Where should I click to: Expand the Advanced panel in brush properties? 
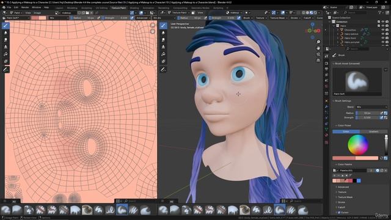click(x=343, y=187)
